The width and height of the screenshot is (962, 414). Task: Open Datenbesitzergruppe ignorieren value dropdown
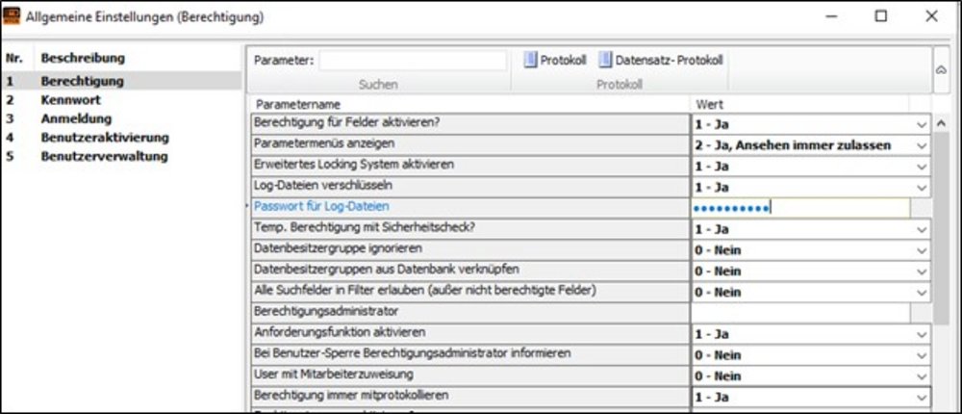[x=921, y=249]
